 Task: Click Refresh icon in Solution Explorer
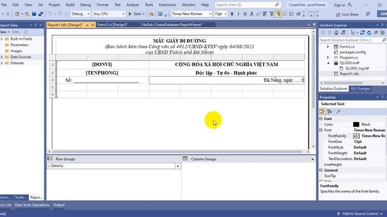pos(369,33)
